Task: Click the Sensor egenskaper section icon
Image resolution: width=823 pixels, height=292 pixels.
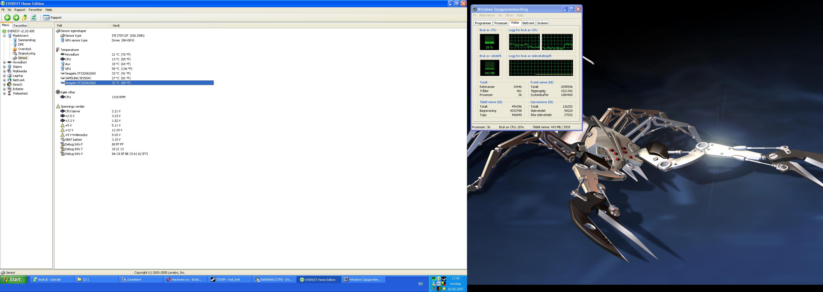Action: pos(58,31)
